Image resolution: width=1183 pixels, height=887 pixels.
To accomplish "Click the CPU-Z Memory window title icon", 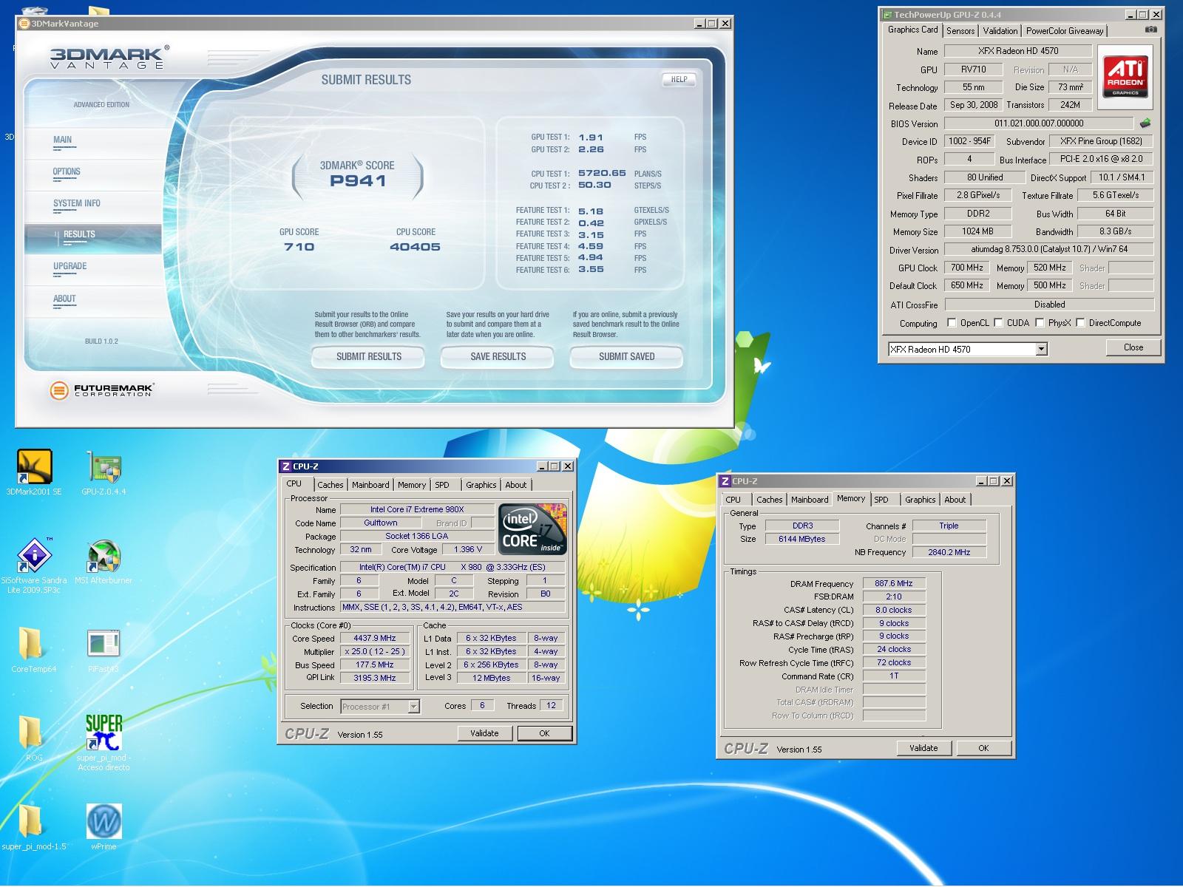I will (x=725, y=481).
